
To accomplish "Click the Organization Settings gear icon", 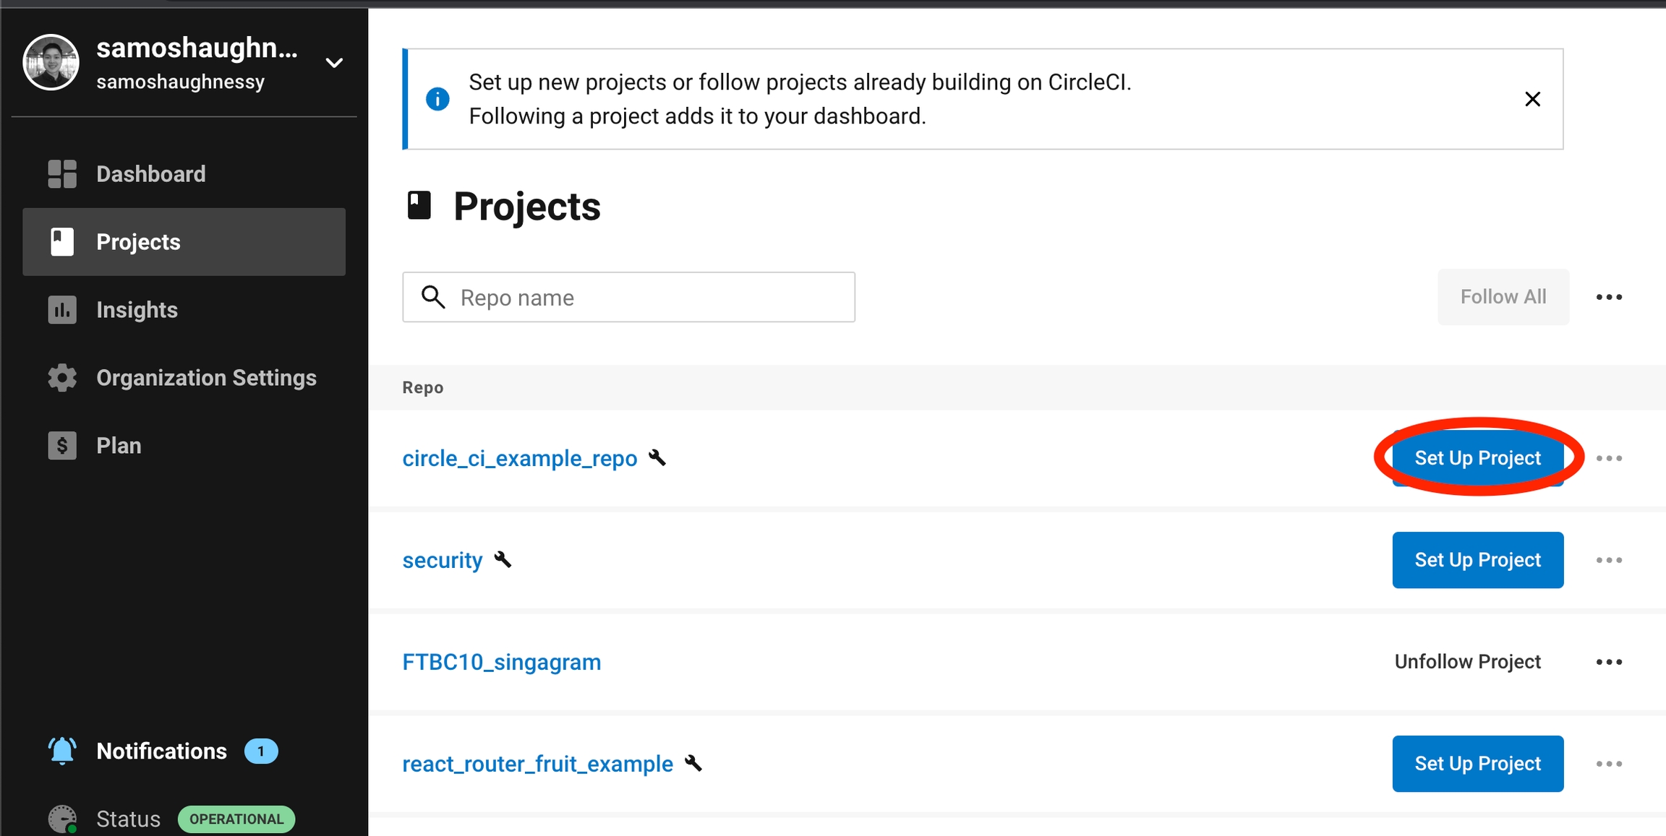I will tap(62, 378).
